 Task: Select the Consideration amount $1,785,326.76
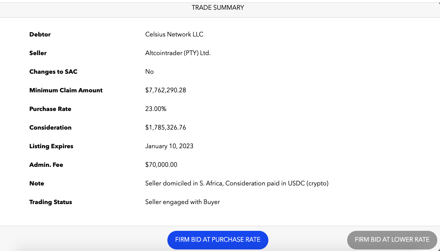click(x=165, y=127)
